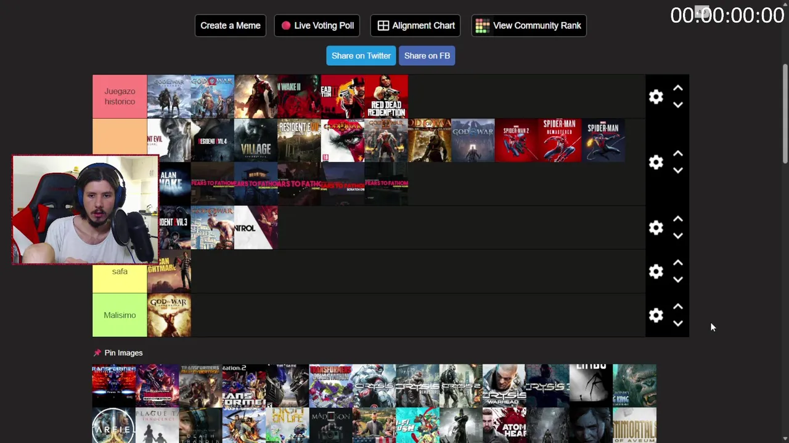Pick A Plague Tale Innocence from the pool

coord(157,426)
